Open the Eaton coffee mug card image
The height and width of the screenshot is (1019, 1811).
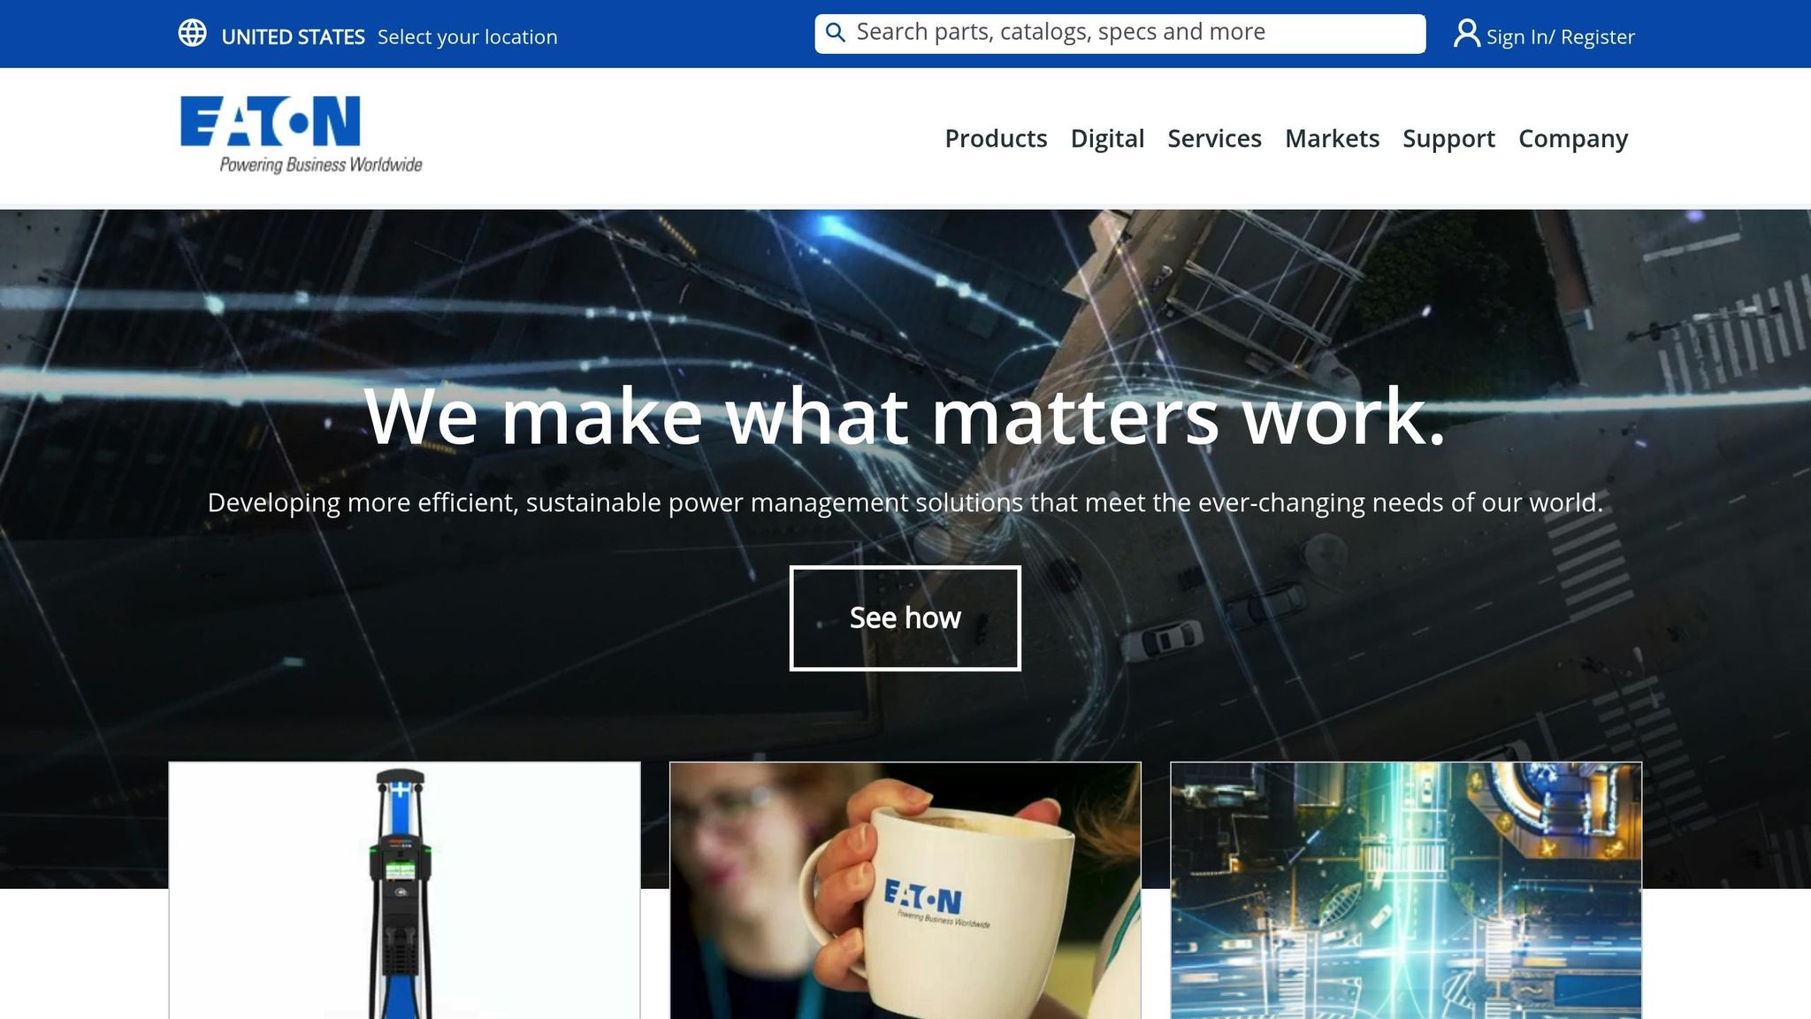pos(905,891)
